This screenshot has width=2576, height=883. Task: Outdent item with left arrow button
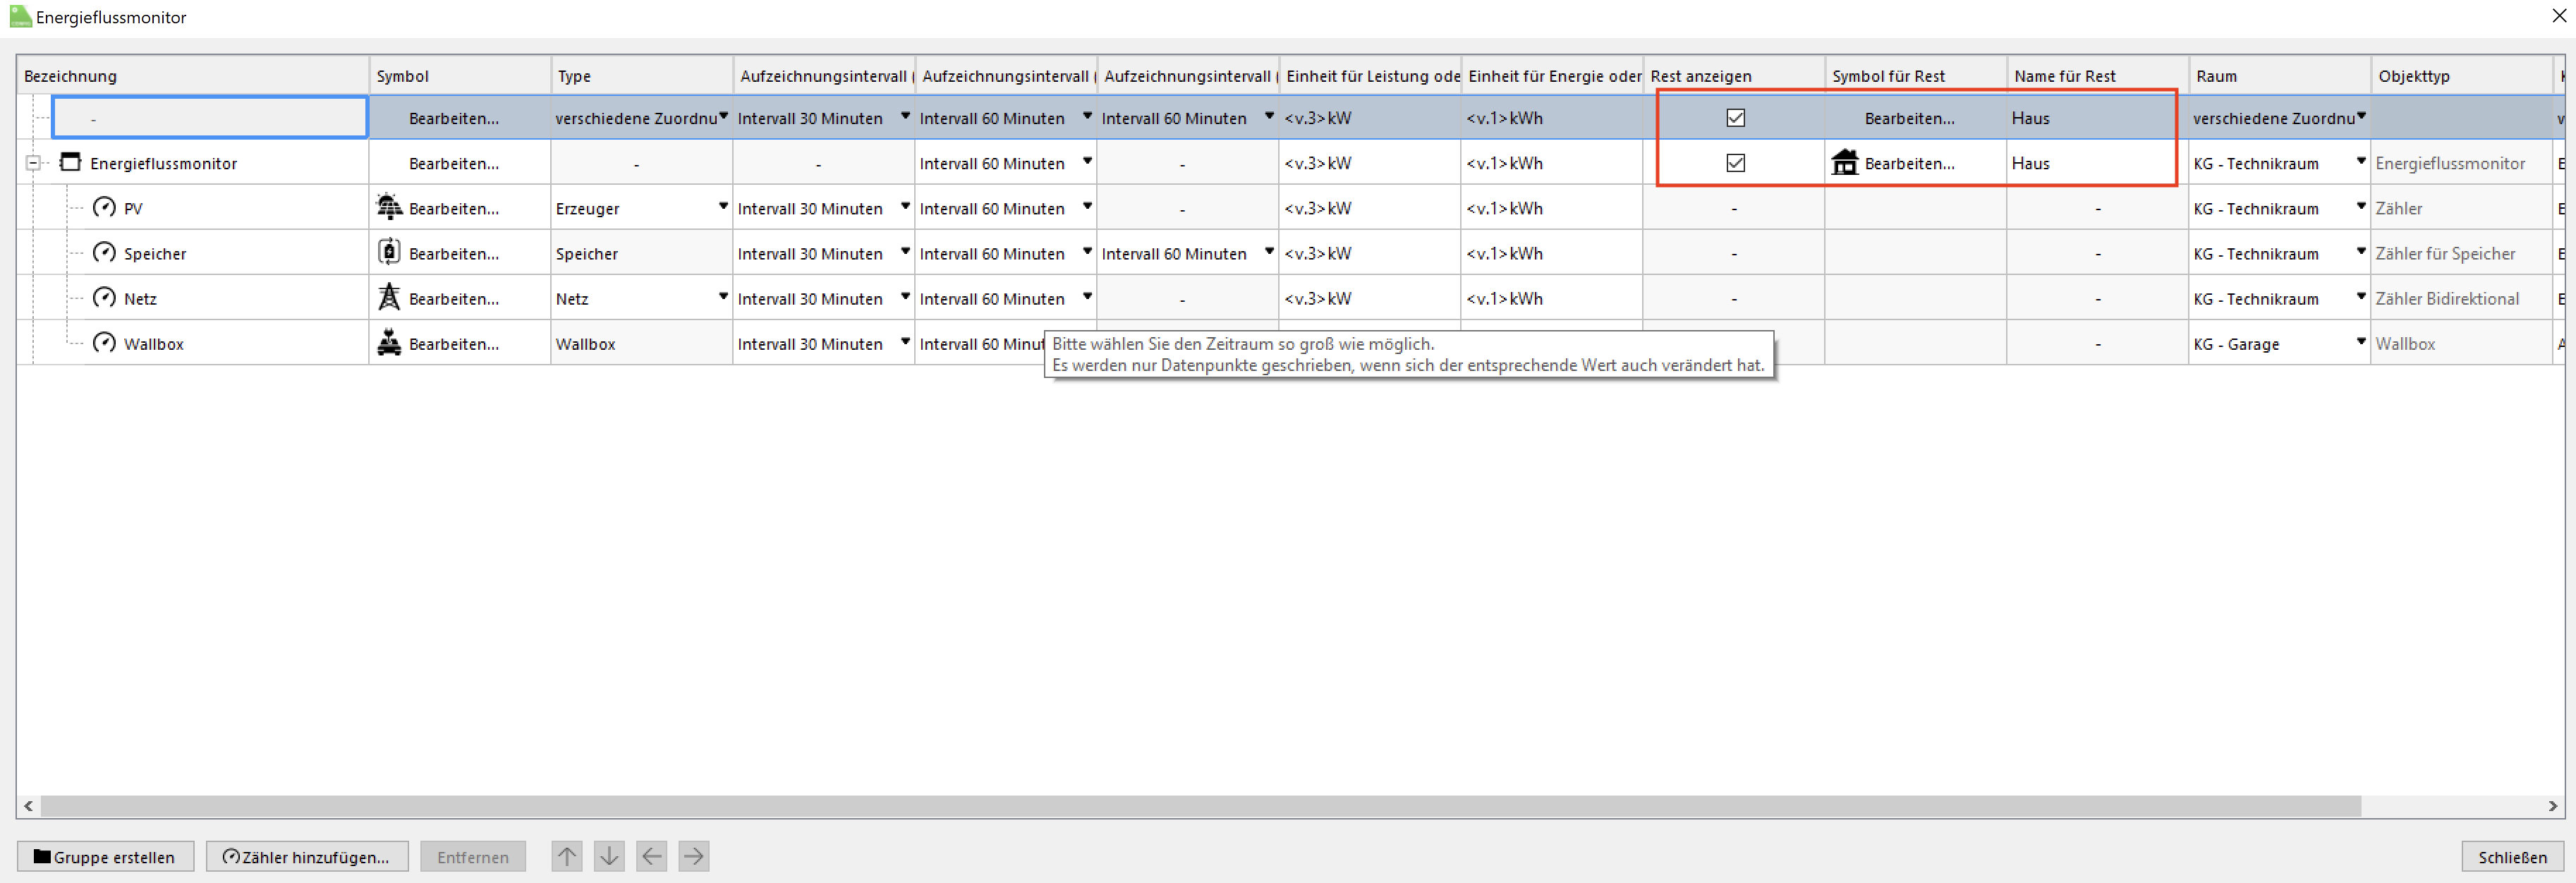(x=651, y=856)
